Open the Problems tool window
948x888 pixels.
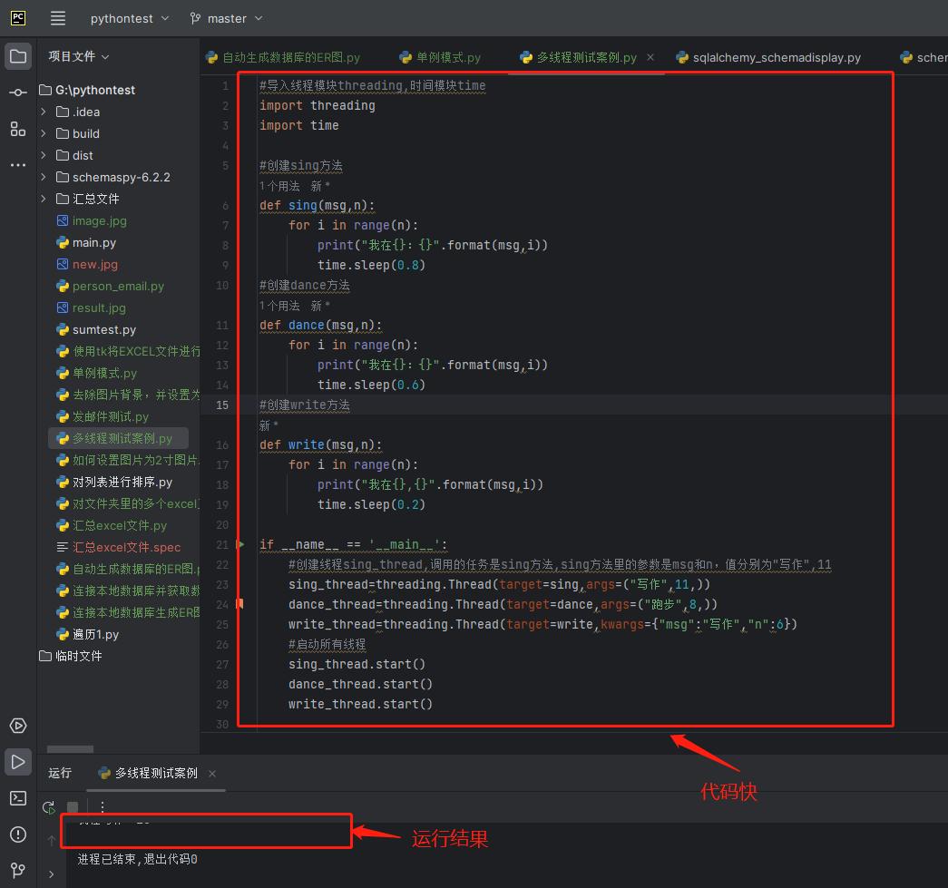click(18, 834)
